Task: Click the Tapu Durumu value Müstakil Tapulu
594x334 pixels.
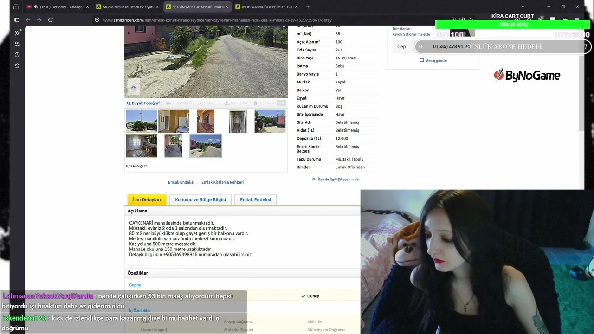Action: 349,159
